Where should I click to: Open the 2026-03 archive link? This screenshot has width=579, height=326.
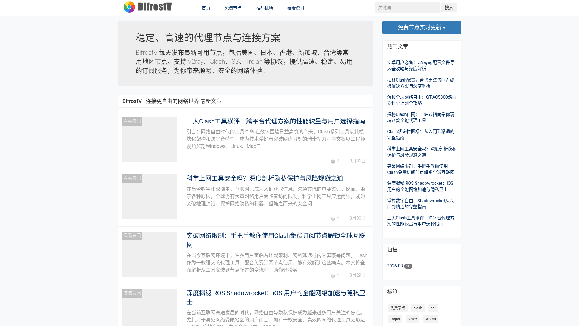(395, 266)
